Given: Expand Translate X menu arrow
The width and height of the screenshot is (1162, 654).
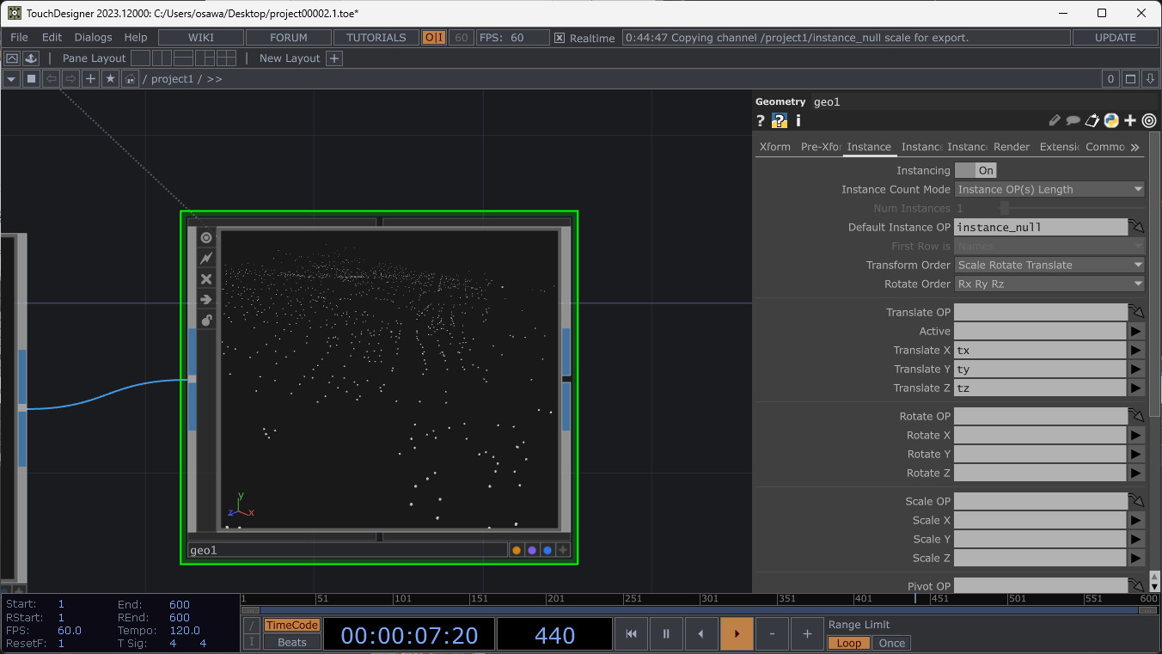Looking at the screenshot, I should (1136, 350).
